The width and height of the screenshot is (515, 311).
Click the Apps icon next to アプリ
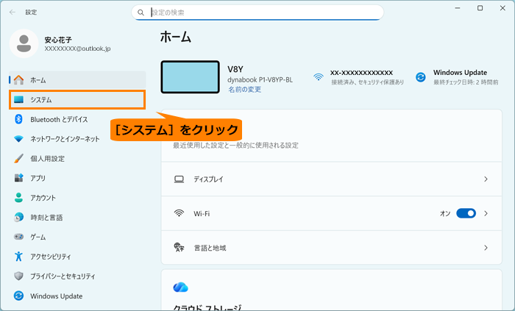(18, 178)
